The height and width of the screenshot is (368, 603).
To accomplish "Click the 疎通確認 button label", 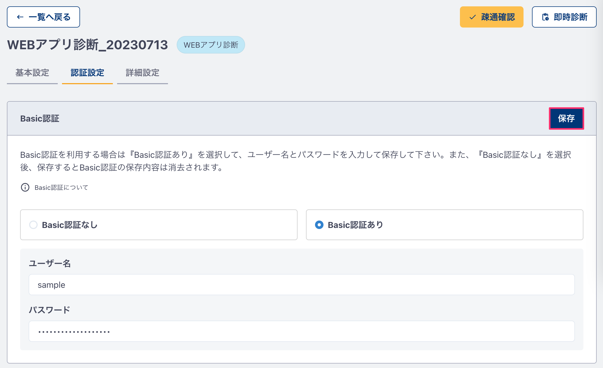I will click(x=498, y=17).
